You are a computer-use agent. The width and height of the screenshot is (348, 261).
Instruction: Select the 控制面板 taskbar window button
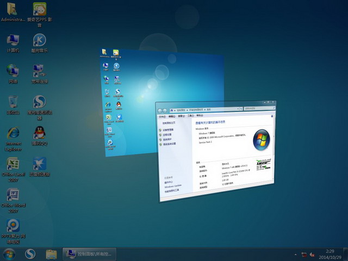89,253
